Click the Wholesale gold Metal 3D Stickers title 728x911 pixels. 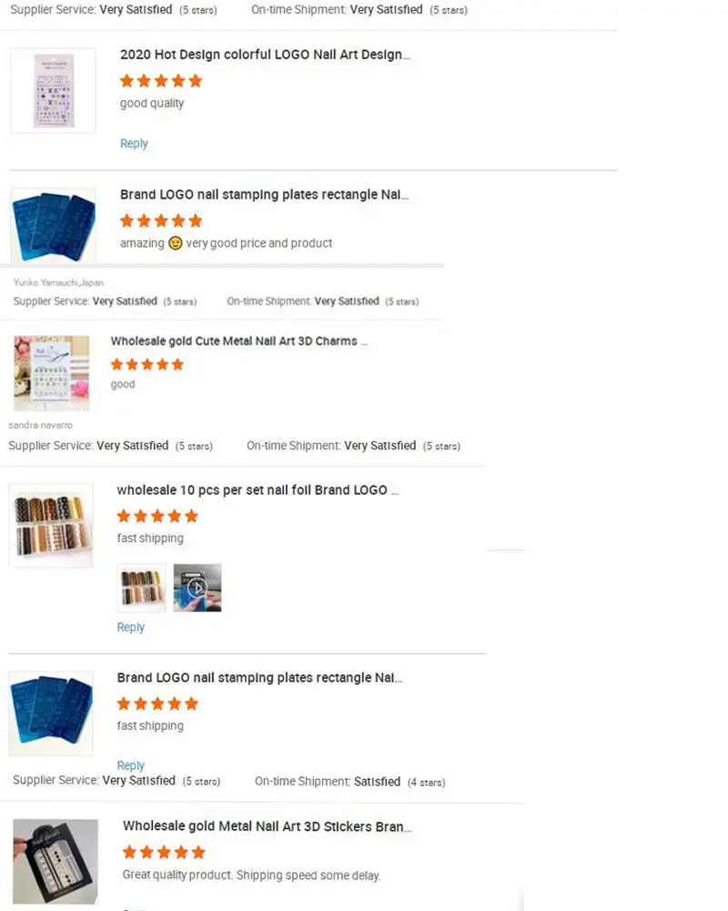[267, 826]
